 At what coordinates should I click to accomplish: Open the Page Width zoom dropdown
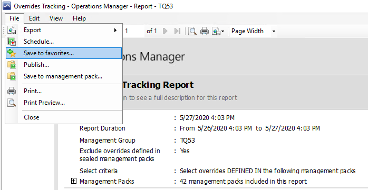point(274,31)
